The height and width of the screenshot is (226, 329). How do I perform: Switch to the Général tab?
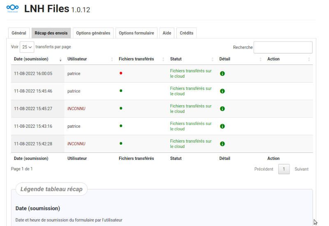(19, 33)
